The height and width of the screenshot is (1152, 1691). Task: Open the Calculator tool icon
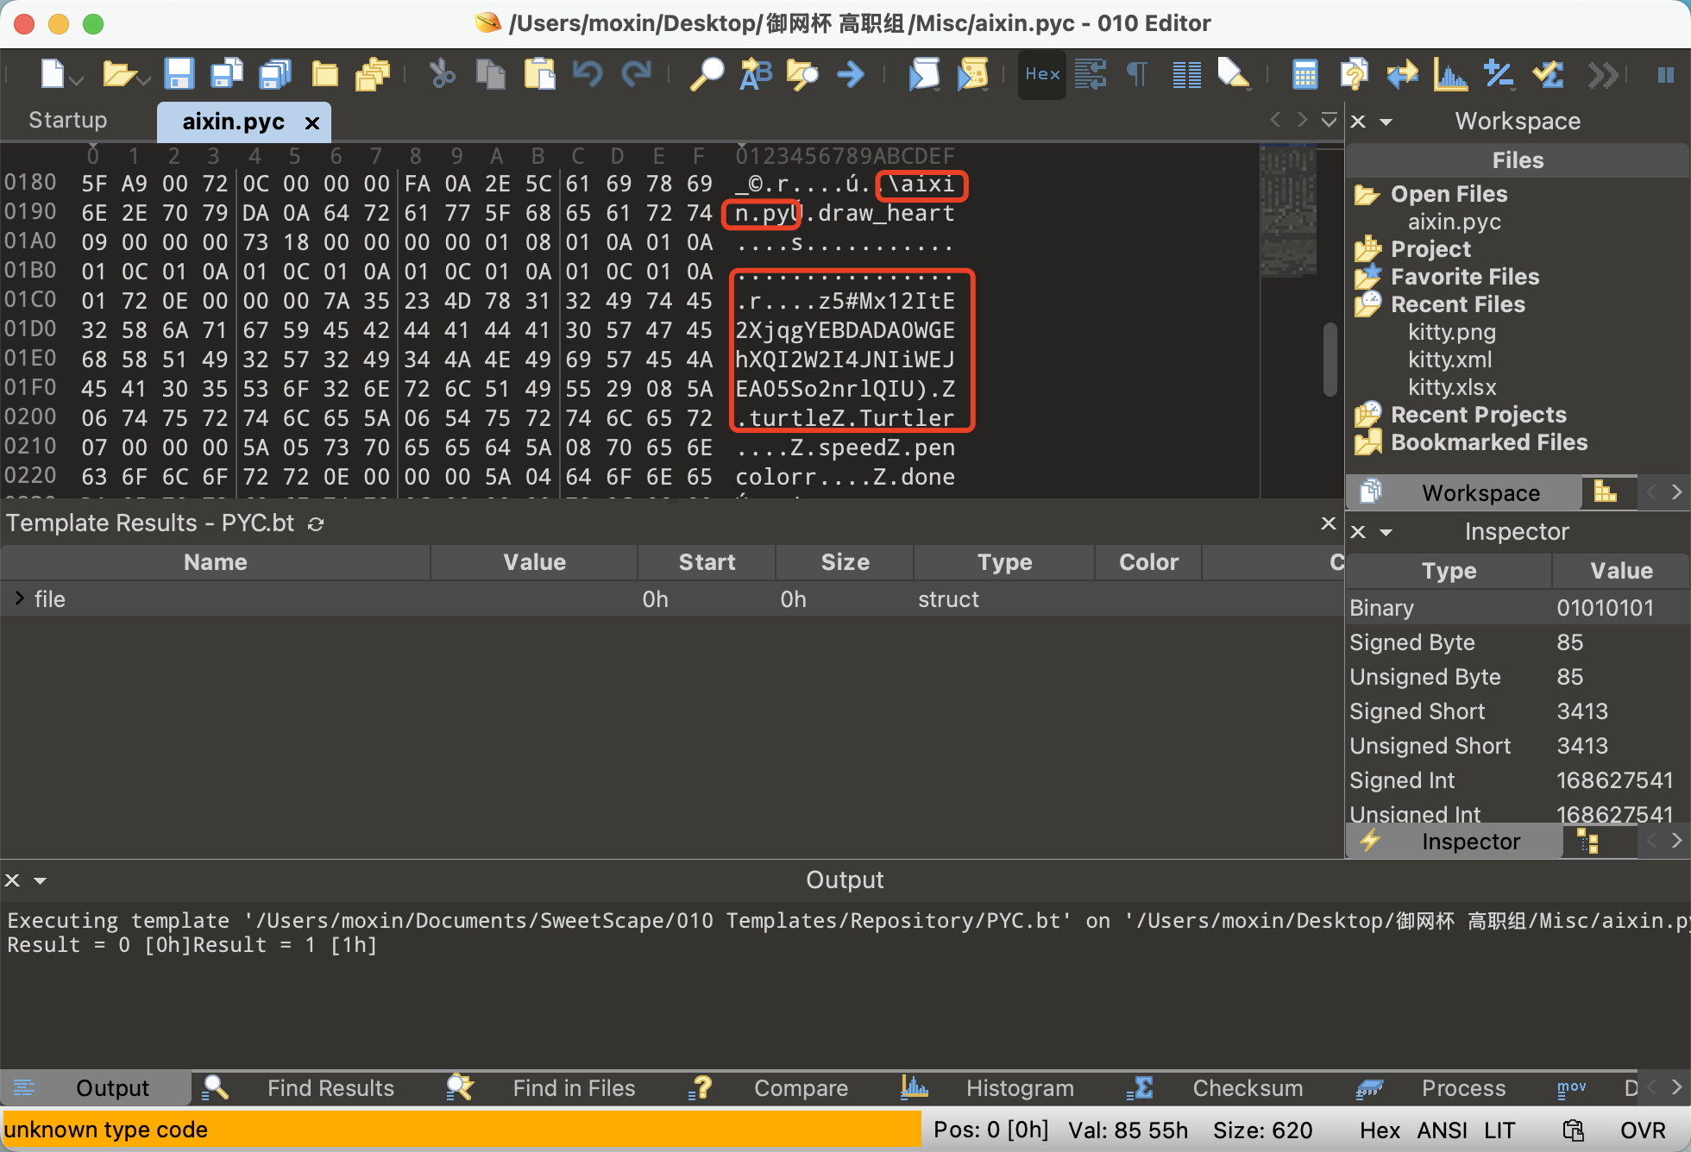tap(1304, 75)
